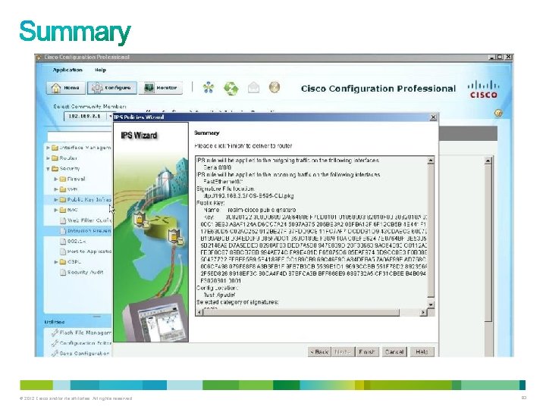Click the Finish button
546x409 pixels.
point(367,352)
